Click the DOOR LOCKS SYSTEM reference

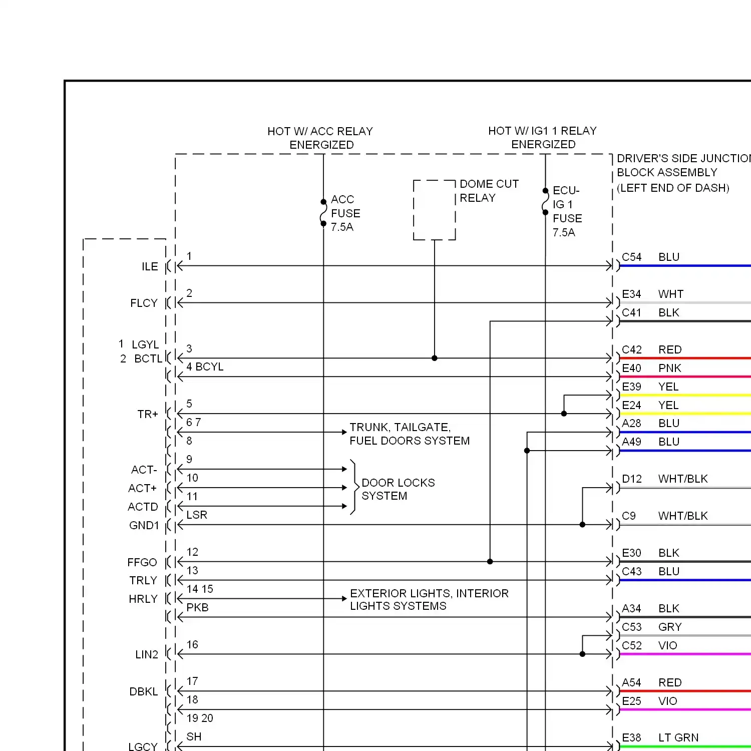click(x=398, y=489)
